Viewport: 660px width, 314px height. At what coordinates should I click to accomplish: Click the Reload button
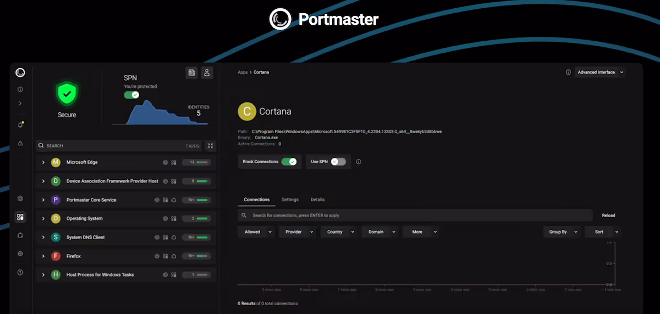[608, 216]
